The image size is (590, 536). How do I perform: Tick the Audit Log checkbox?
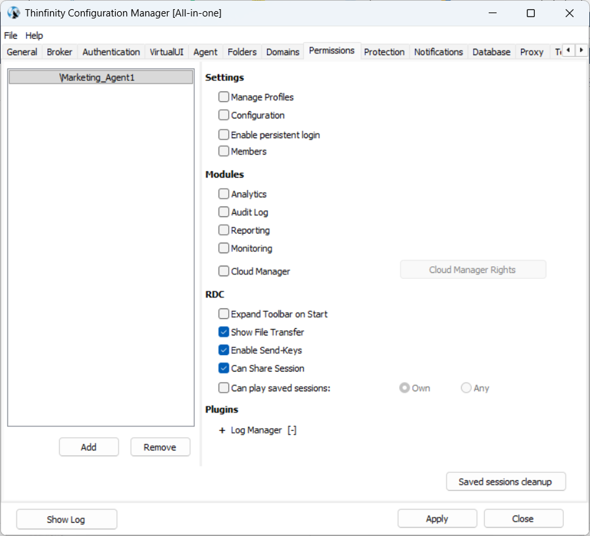point(224,212)
